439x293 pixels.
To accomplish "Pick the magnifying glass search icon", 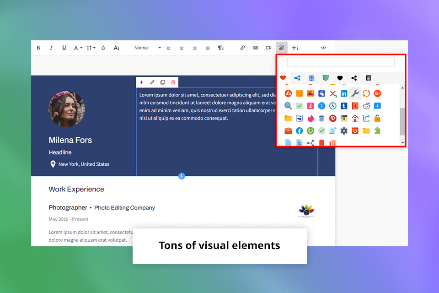I will [288, 106].
